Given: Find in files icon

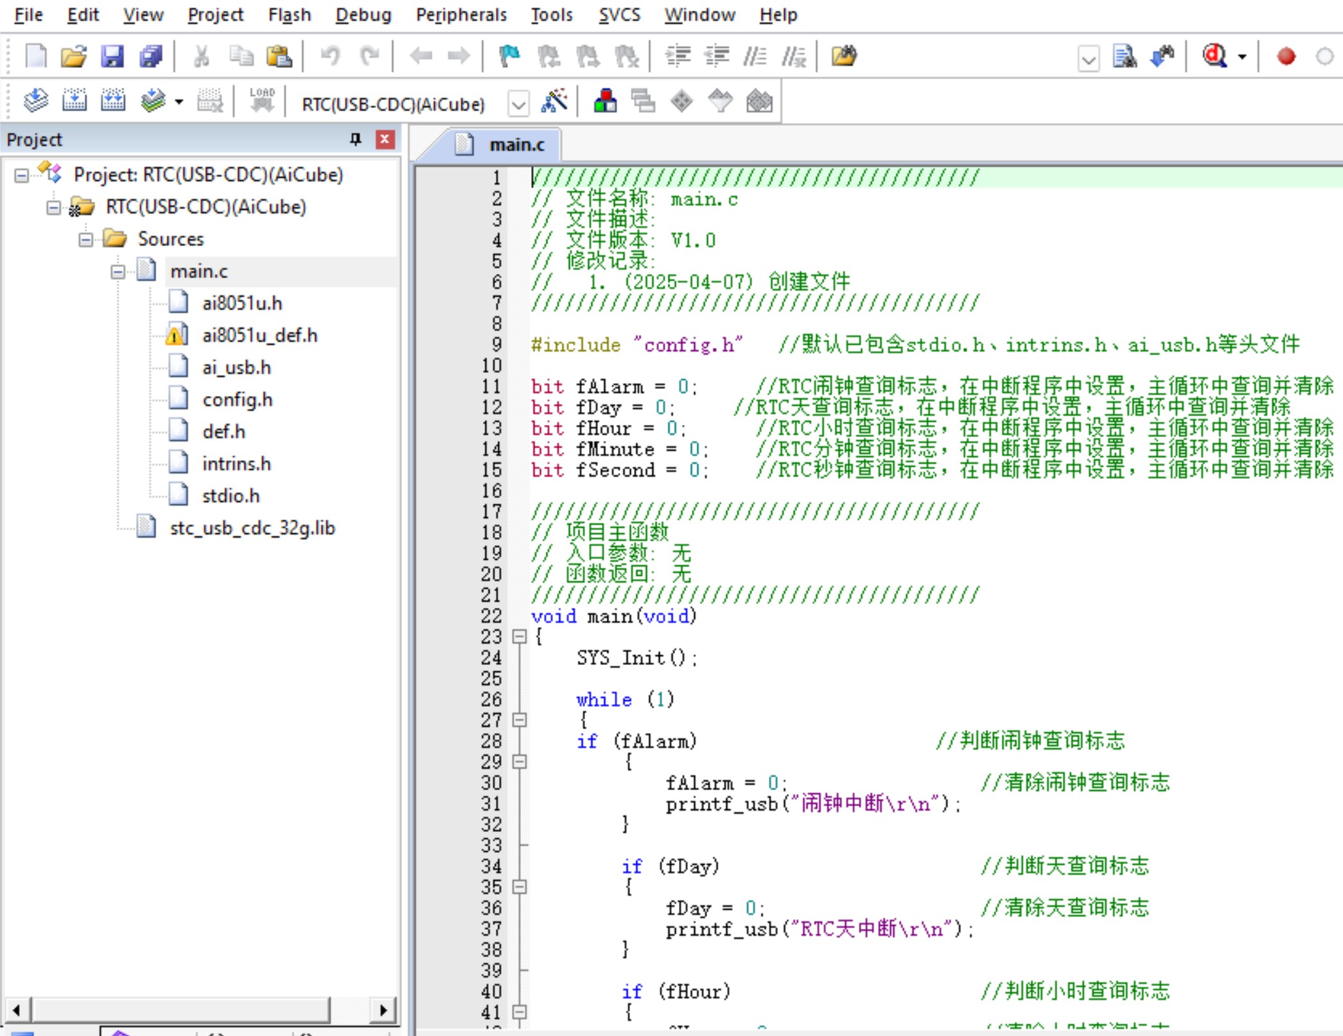Looking at the screenshot, I should point(844,56).
